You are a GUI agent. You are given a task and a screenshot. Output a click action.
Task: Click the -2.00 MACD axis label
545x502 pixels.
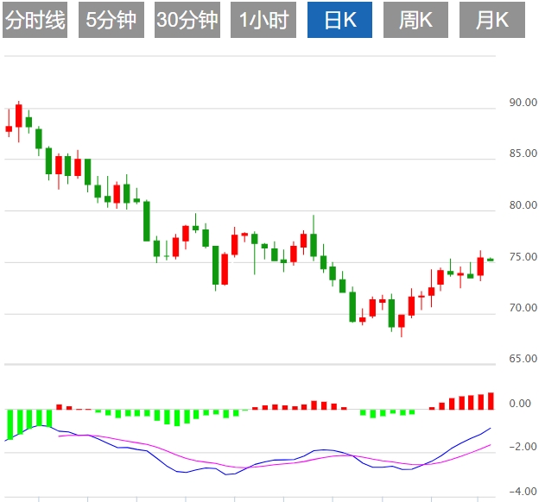pos(523,447)
